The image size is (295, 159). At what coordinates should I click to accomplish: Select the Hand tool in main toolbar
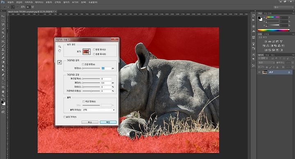3,92
